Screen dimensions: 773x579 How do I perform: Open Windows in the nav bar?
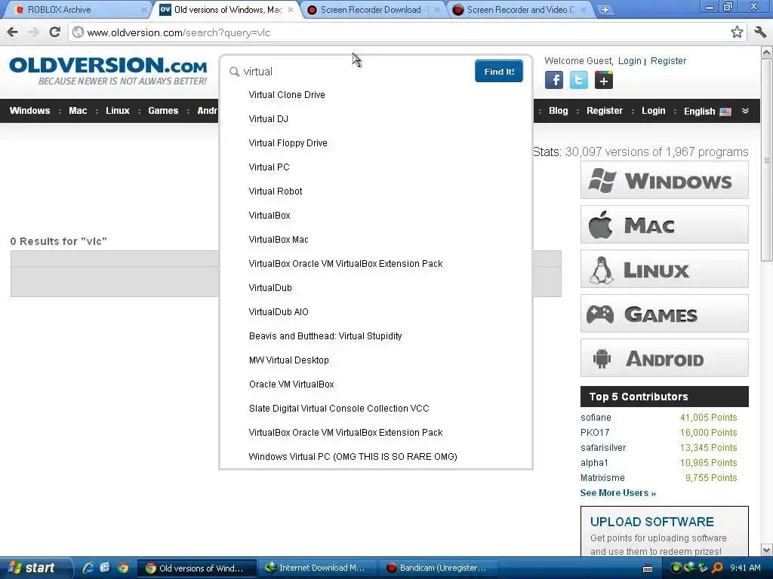[x=29, y=111]
